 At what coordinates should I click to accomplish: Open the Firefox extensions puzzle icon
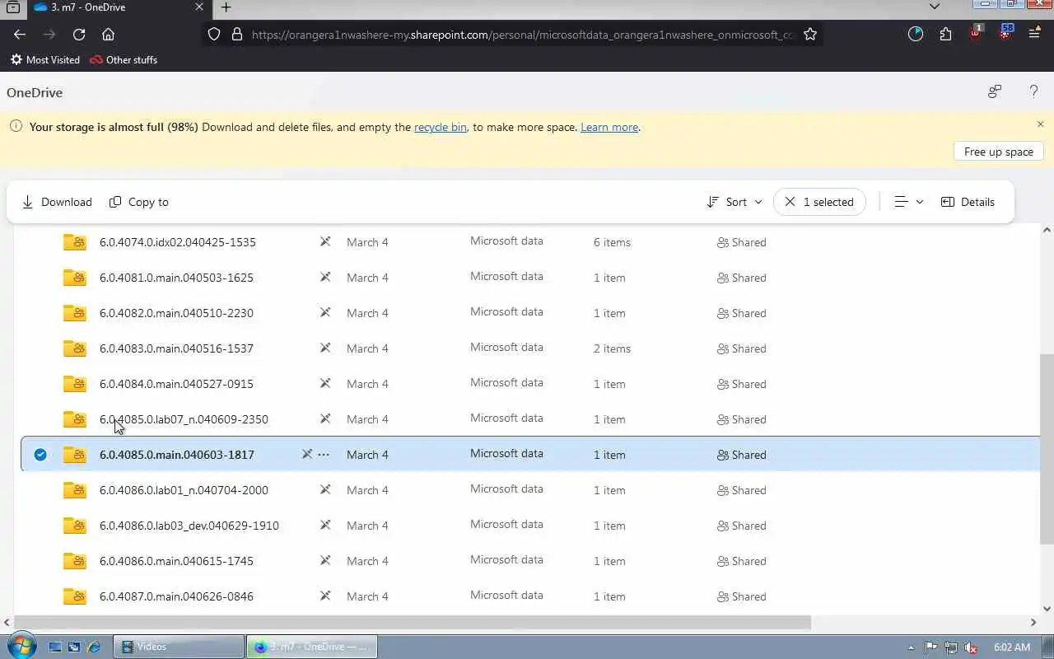[x=945, y=35]
